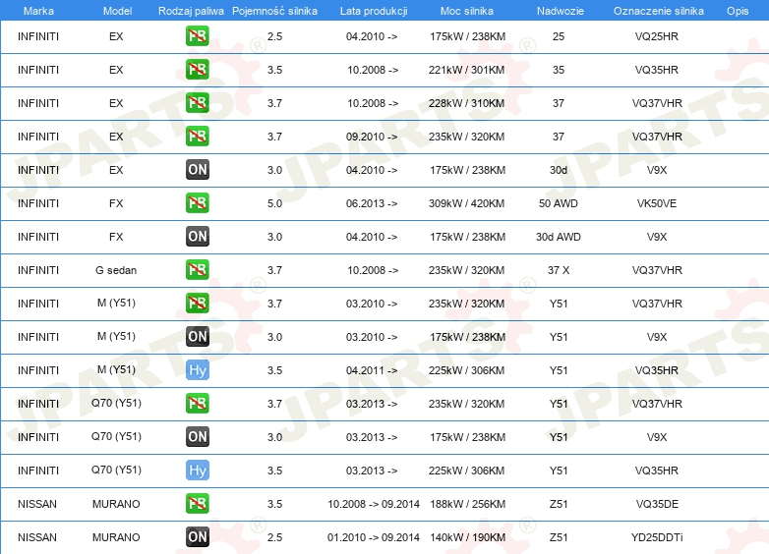The width and height of the screenshot is (769, 554).
Task: Select the 188kW / 256KM power cell
Action: pos(468,504)
